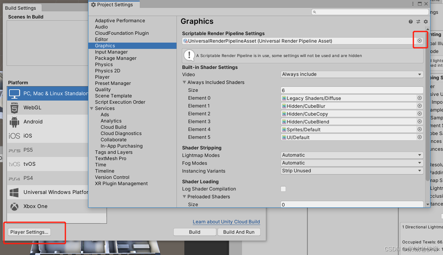Enable Log Shader Compilation
Screen dimensions: 443x255
283,189
